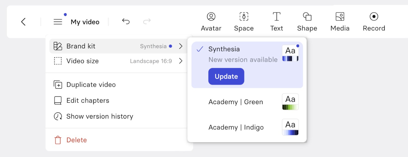Click the Update button

click(x=226, y=76)
